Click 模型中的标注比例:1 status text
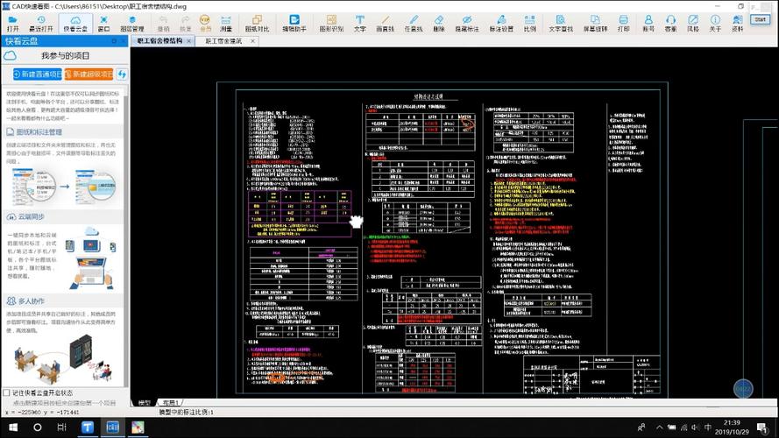 click(186, 413)
